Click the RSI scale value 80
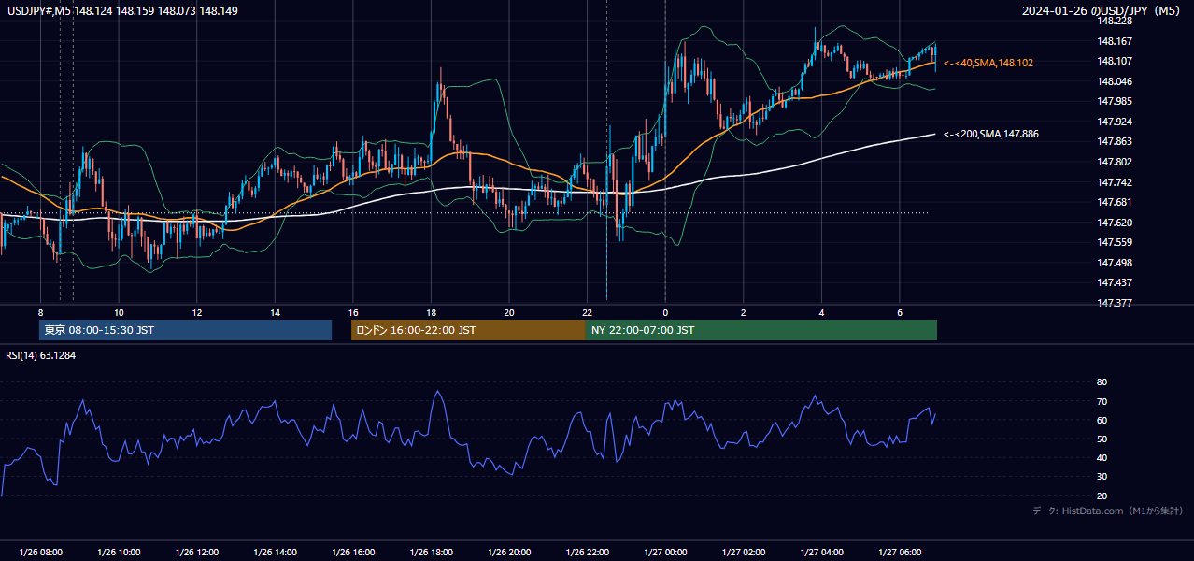The height and width of the screenshot is (561, 1194). pyautogui.click(x=1102, y=382)
